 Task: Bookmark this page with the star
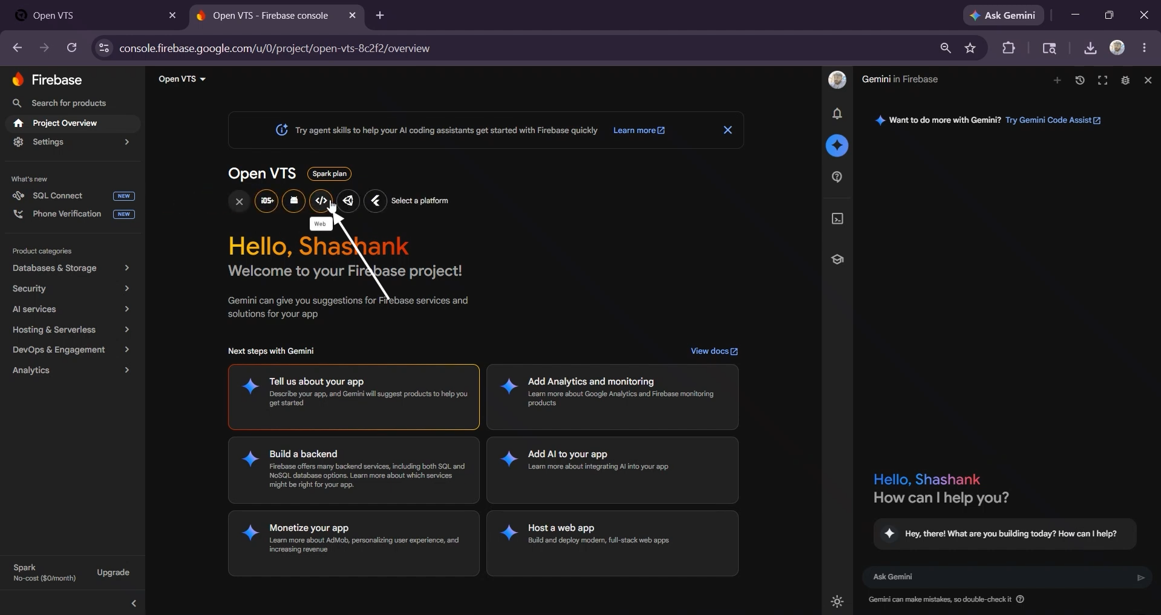pyautogui.click(x=970, y=48)
